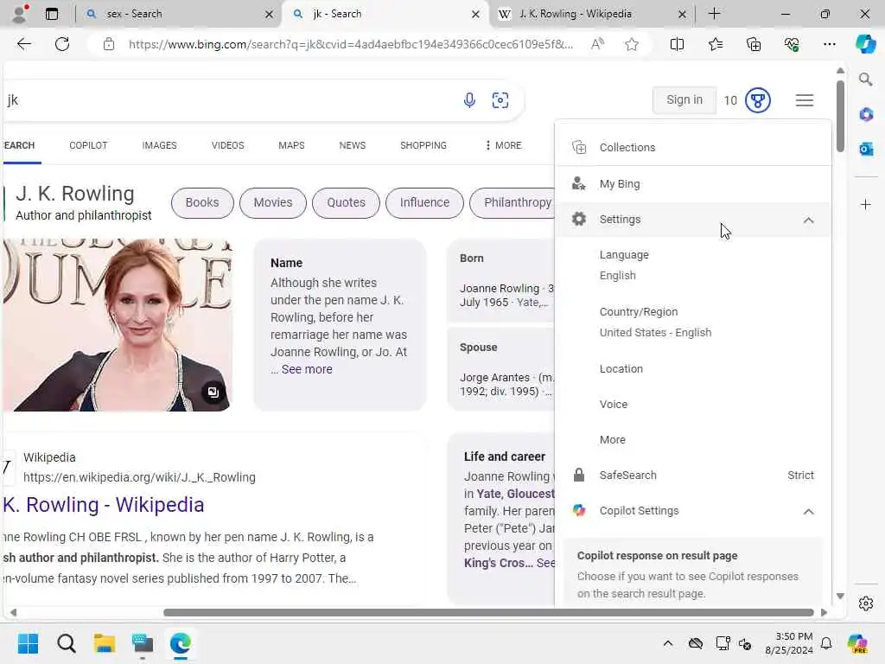Screen dimensions: 885x664
Task: Select the NEWS search tab
Action: 353,145
